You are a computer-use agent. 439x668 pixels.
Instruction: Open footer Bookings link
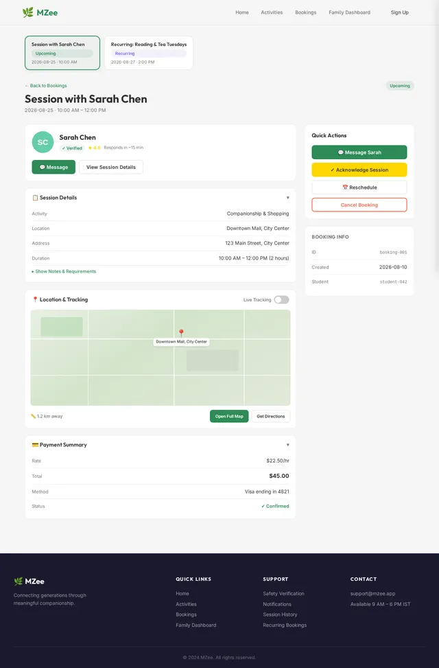coord(186,614)
